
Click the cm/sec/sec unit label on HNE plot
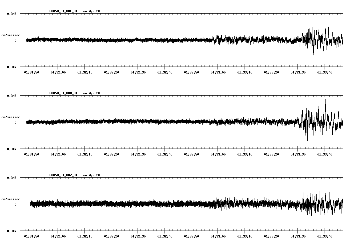click(x=11, y=35)
